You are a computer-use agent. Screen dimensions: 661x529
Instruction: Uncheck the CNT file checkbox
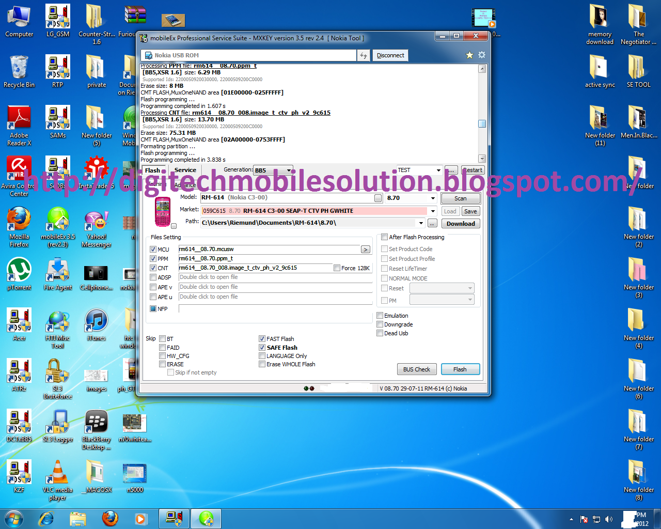[153, 268]
